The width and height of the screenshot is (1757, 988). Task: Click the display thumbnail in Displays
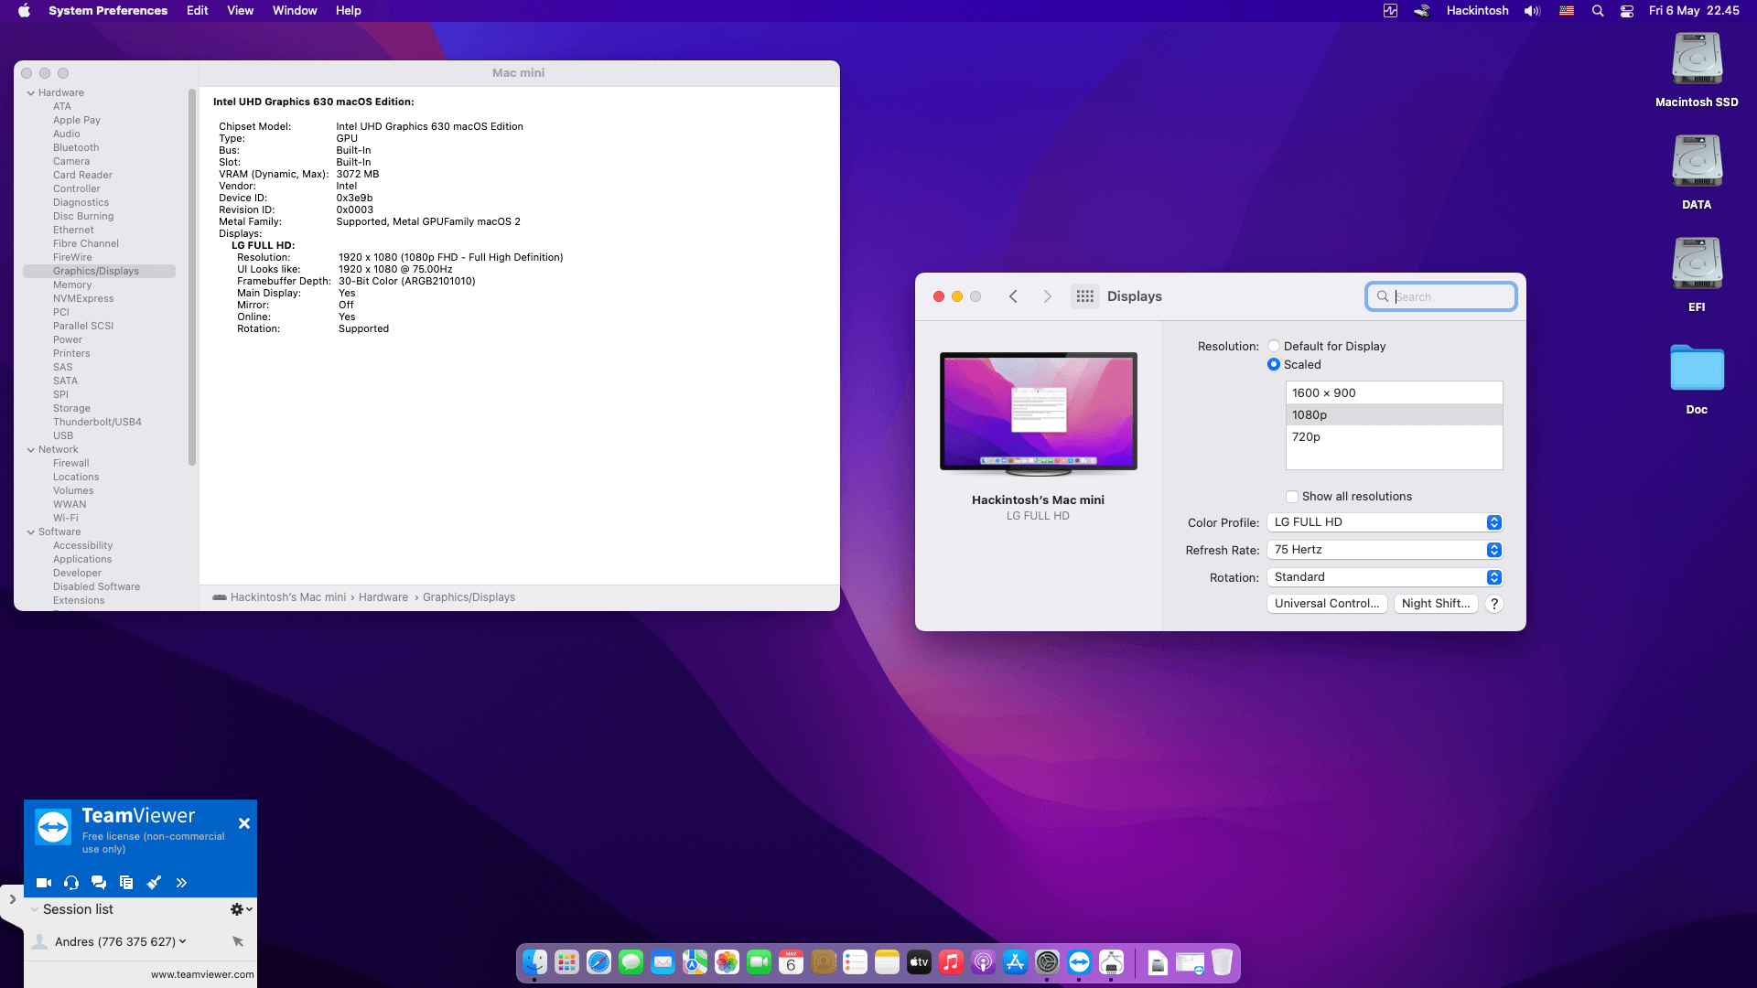coord(1039,413)
